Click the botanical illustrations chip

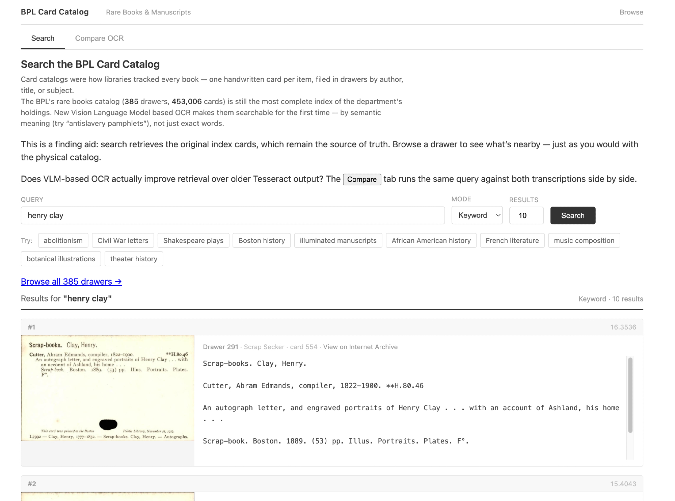coord(61,259)
